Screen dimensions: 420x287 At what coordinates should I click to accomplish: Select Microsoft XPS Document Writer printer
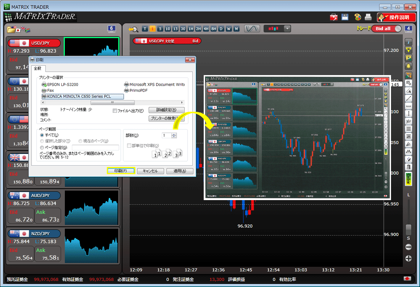click(154, 85)
